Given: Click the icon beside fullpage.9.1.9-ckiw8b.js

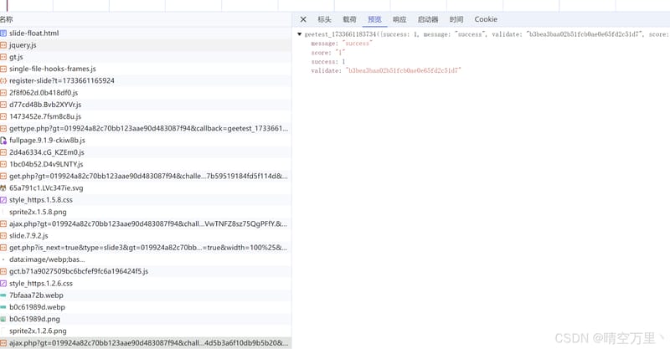Looking at the screenshot, I should point(3,140).
